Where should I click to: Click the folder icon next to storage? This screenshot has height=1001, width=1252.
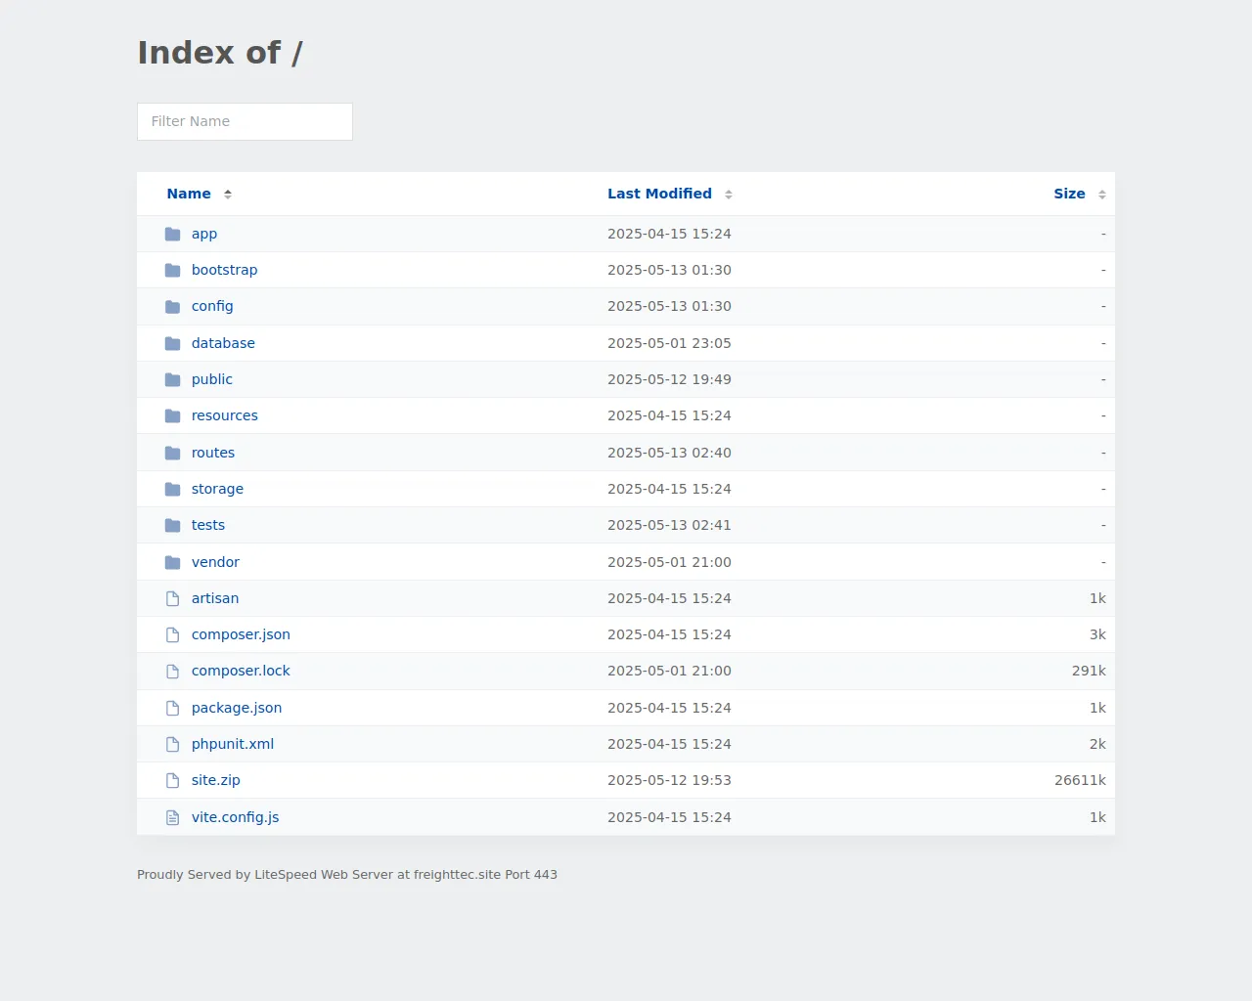tap(173, 489)
